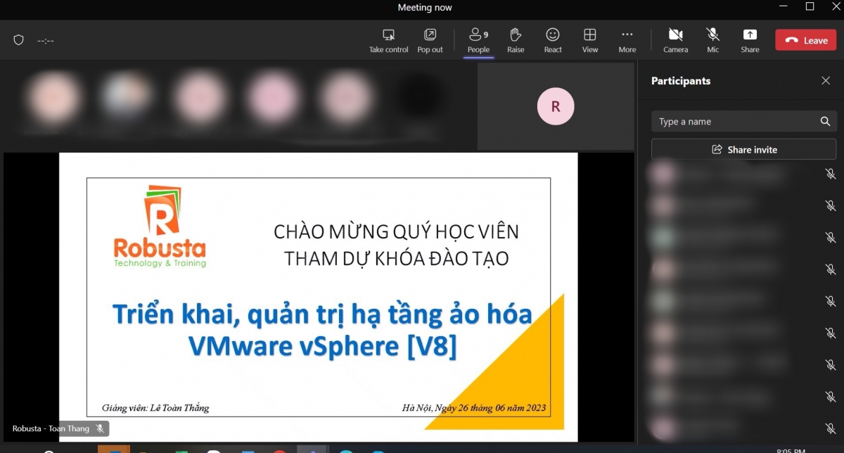This screenshot has height=453, width=844.
Task: Click the Share invite button
Action: (x=744, y=149)
